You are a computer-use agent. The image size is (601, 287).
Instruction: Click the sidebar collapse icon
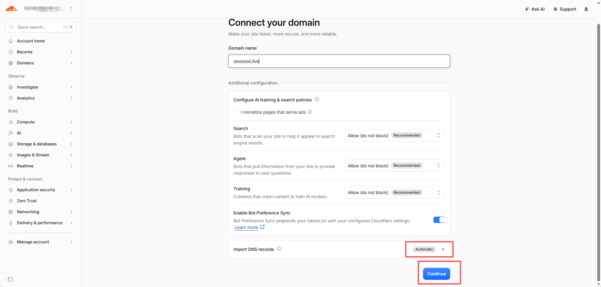[10, 279]
